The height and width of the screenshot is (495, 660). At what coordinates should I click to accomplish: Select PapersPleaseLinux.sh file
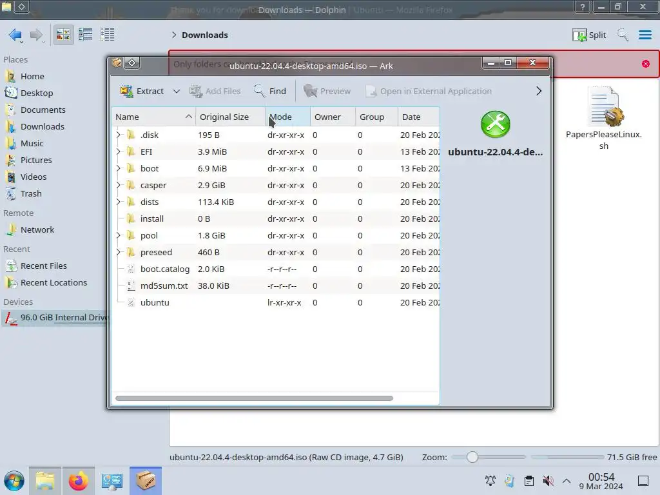604,119
